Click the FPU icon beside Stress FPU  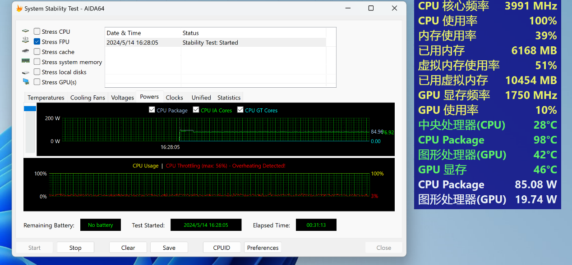pyautogui.click(x=25, y=41)
